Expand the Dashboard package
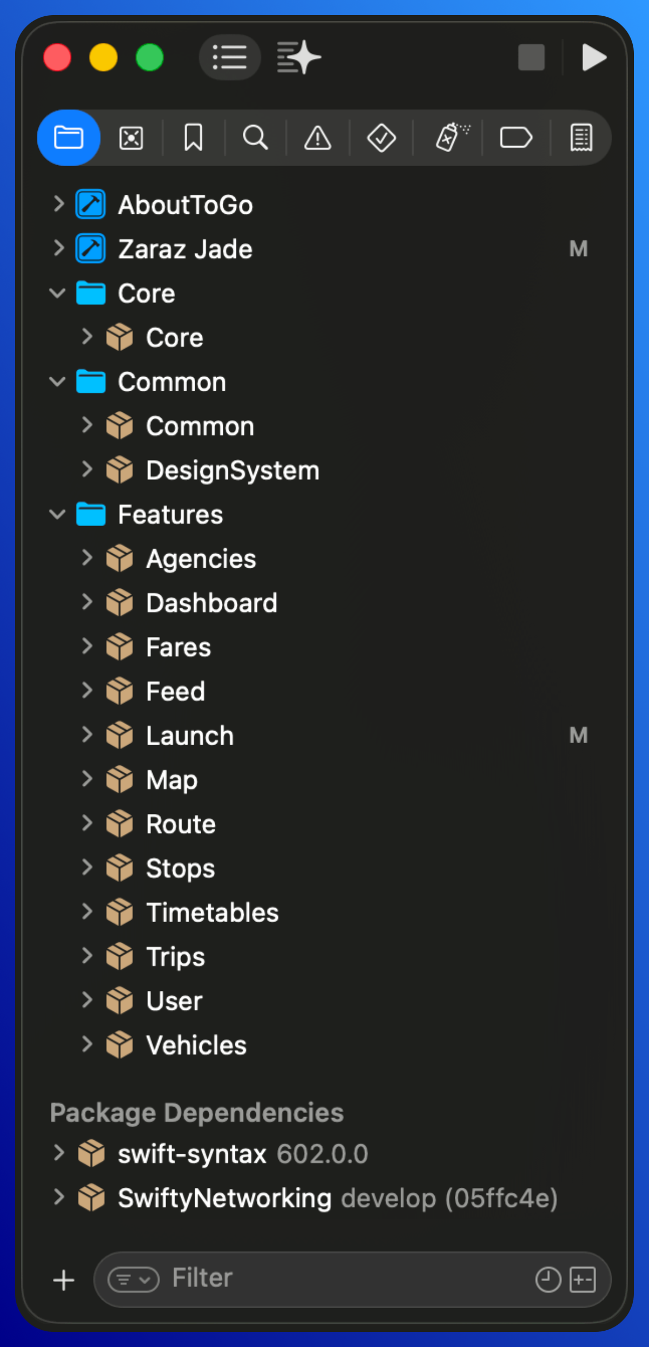Screen dimensions: 649x1347 pos(87,602)
